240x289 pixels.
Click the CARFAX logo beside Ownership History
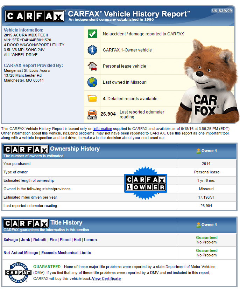(26, 150)
